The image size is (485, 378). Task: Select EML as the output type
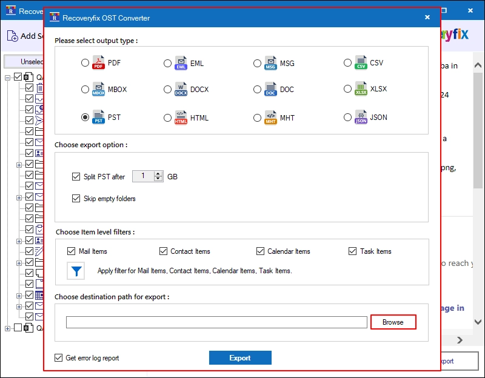tap(167, 64)
